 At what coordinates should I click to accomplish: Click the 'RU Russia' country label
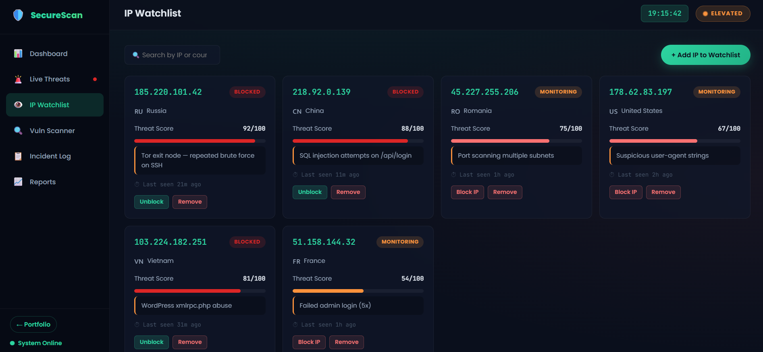coord(150,111)
